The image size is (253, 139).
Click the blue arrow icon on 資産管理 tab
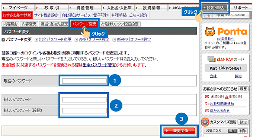click(x=70, y=8)
